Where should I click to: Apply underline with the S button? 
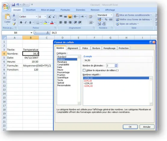pos(30,23)
